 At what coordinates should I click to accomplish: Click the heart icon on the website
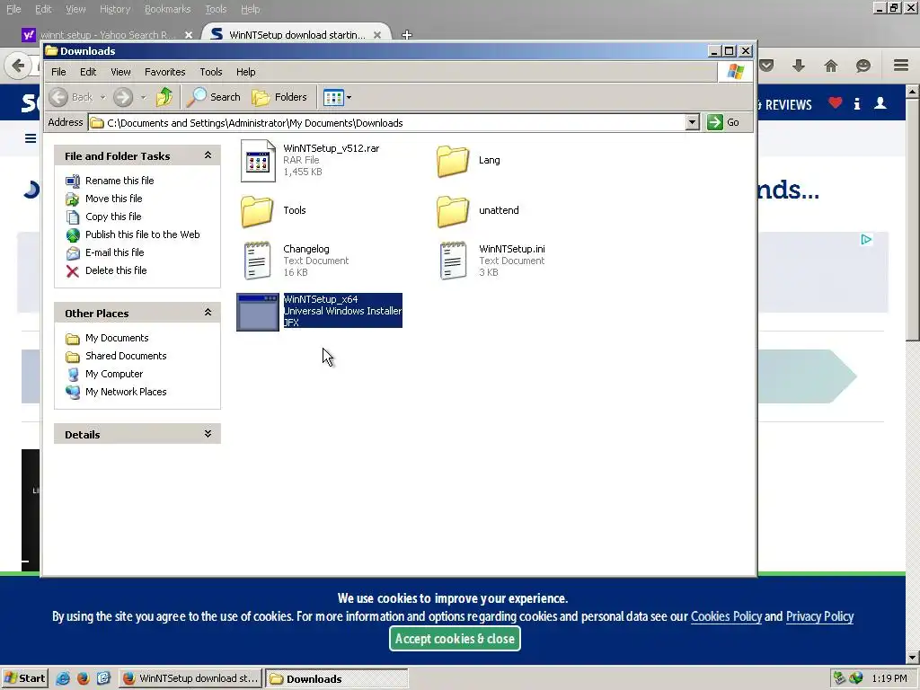coord(836,103)
